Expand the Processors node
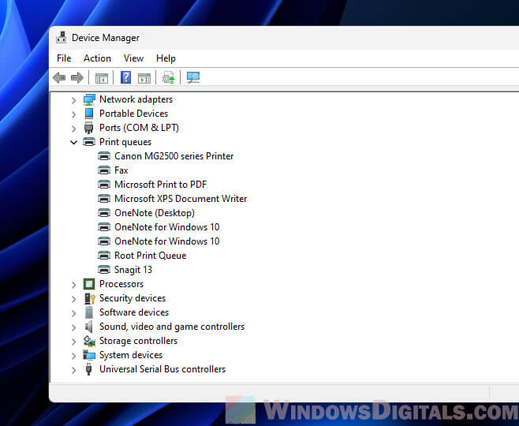 click(73, 285)
